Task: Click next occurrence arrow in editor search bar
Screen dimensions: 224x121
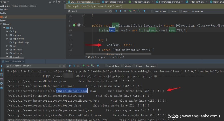Action: 120,11
